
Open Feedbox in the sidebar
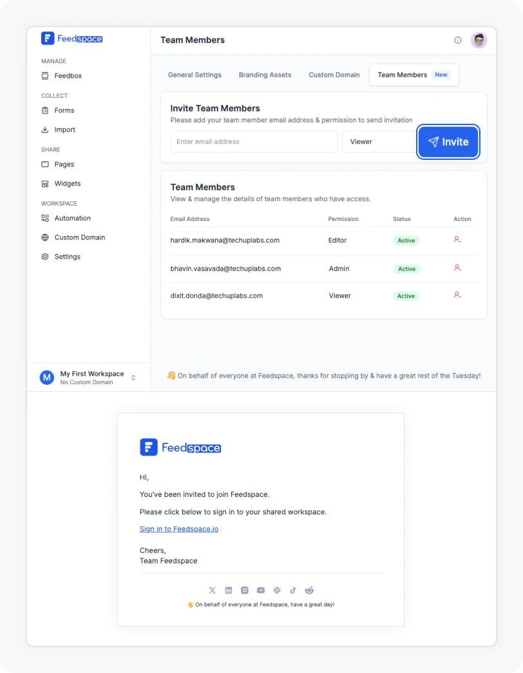click(68, 76)
